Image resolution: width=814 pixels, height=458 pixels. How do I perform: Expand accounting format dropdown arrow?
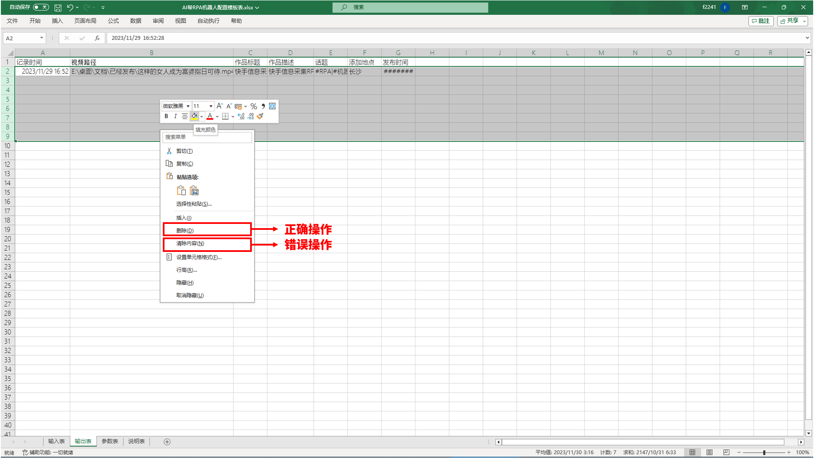coord(245,106)
